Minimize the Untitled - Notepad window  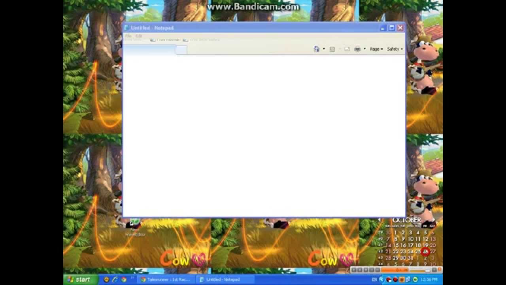pos(383,28)
